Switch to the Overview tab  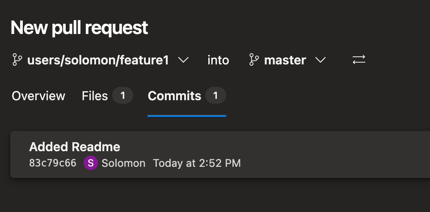[38, 96]
